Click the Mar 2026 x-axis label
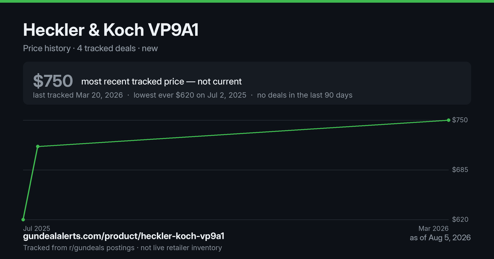This screenshot has width=494, height=259. pos(434,228)
